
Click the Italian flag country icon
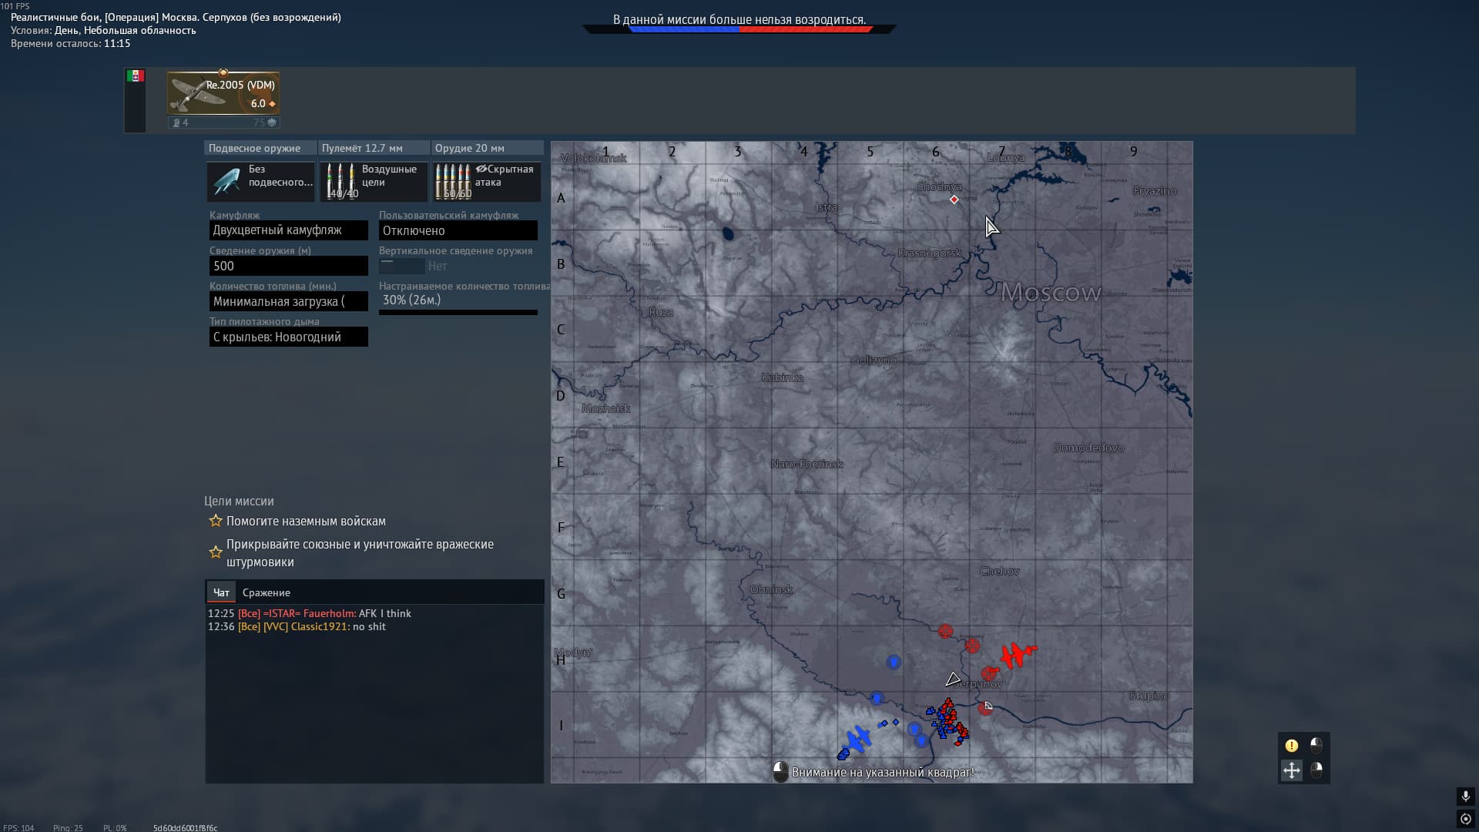point(136,76)
